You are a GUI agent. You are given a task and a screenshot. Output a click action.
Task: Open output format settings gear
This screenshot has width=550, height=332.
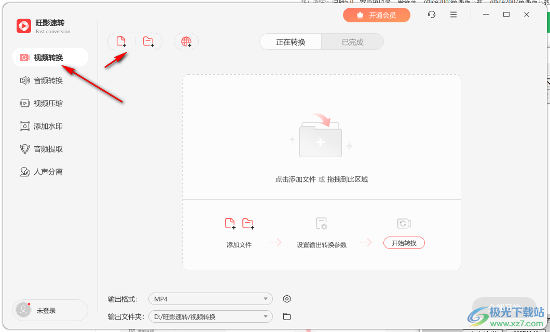pyautogui.click(x=287, y=299)
